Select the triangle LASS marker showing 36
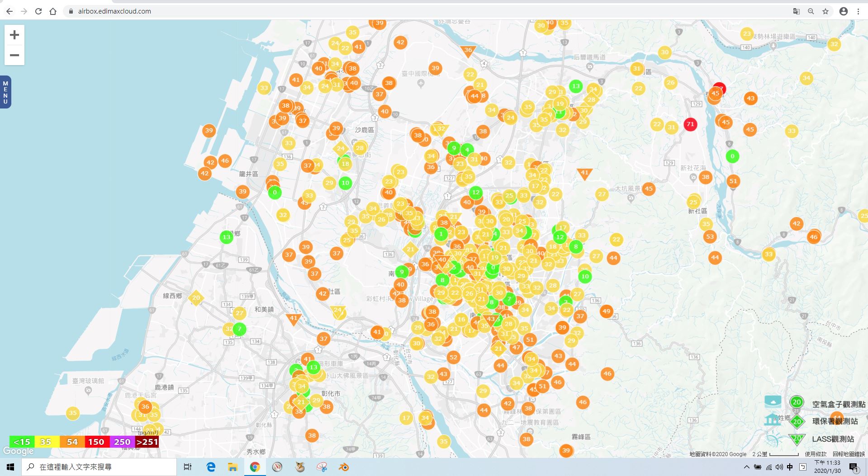 coord(468,51)
